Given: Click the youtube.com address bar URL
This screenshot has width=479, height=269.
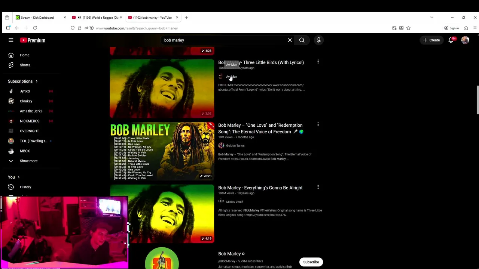Looking at the screenshot, I should pyautogui.click(x=137, y=28).
